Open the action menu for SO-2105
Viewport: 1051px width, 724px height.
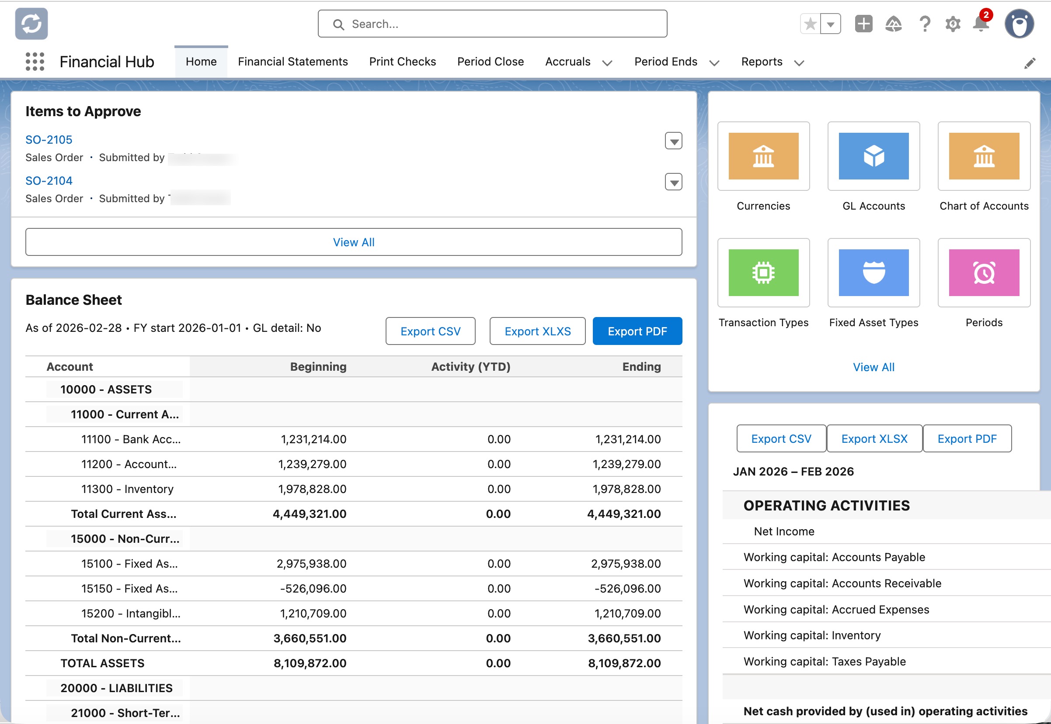tap(674, 141)
